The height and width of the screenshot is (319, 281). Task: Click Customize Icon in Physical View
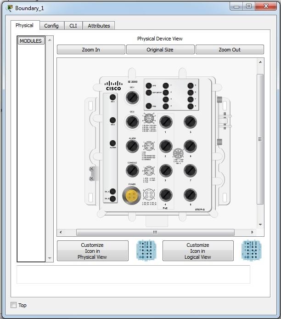point(92,251)
